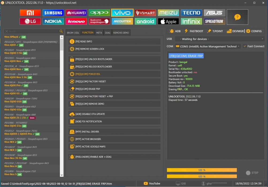Run [PRELOADER] ENABLE ADB + DIAG
Viewport: 268px width, 187px height.
114,157
